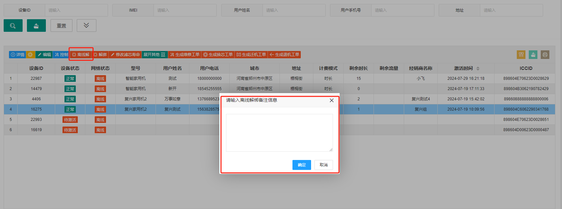Click the 生成换芯工单 toolbar button
Image resolution: width=562 pixels, height=209 pixels.
(218, 55)
